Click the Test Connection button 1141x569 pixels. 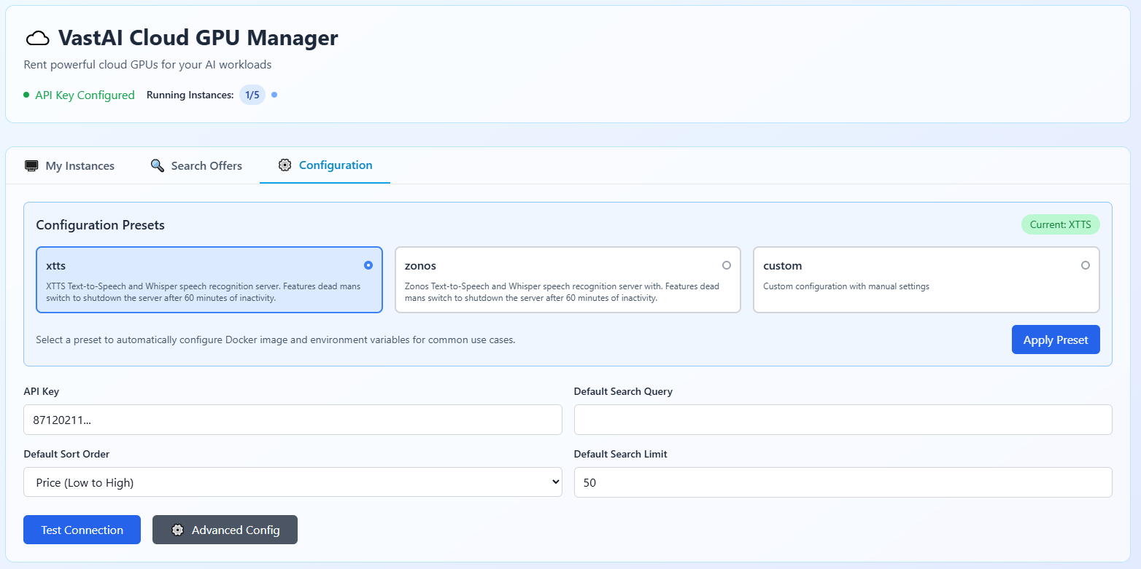tap(82, 530)
